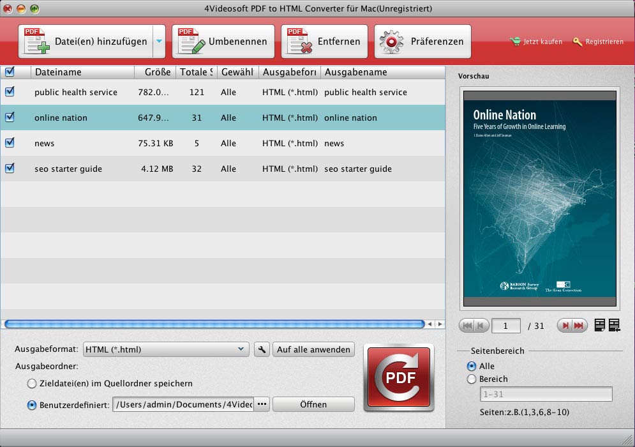
Task: Click Entfernen to remove the file
Action: [324, 42]
